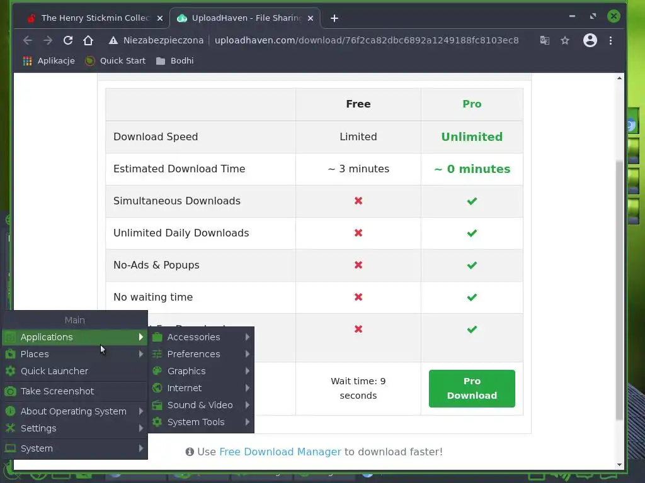Open the page translate icon
This screenshot has width=645, height=483.
point(545,40)
